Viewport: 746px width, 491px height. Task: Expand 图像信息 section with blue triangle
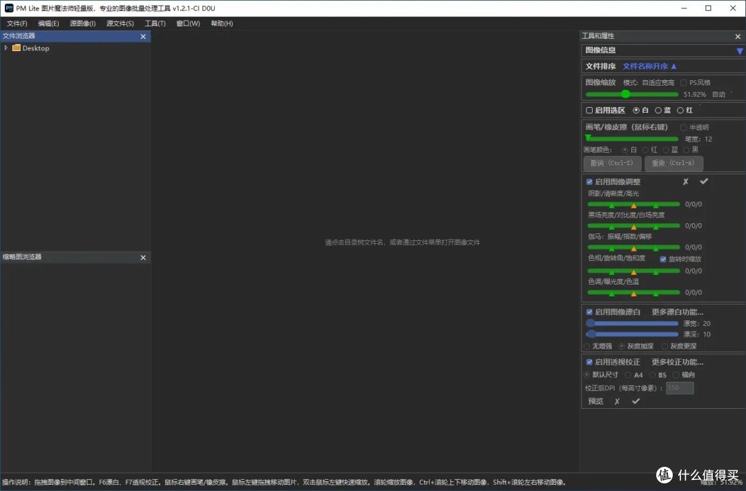(739, 51)
